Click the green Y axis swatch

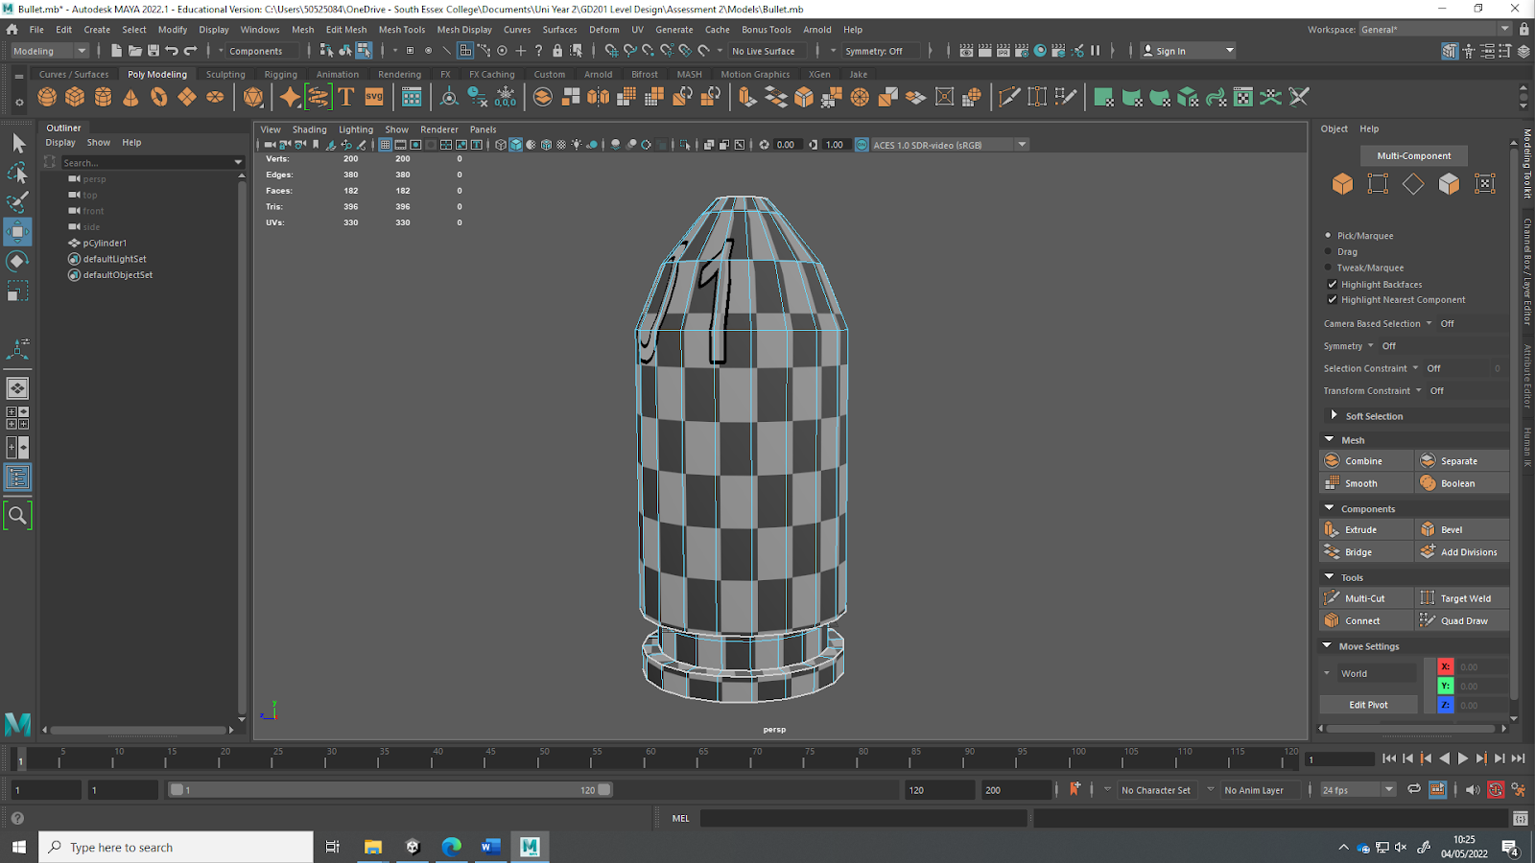click(x=1445, y=686)
